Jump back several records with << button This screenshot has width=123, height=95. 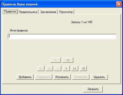point(49,68)
